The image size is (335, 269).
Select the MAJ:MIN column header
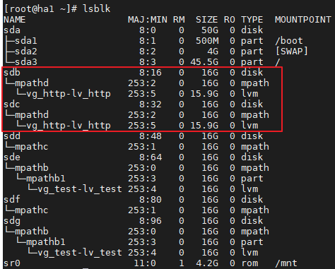tap(148, 20)
